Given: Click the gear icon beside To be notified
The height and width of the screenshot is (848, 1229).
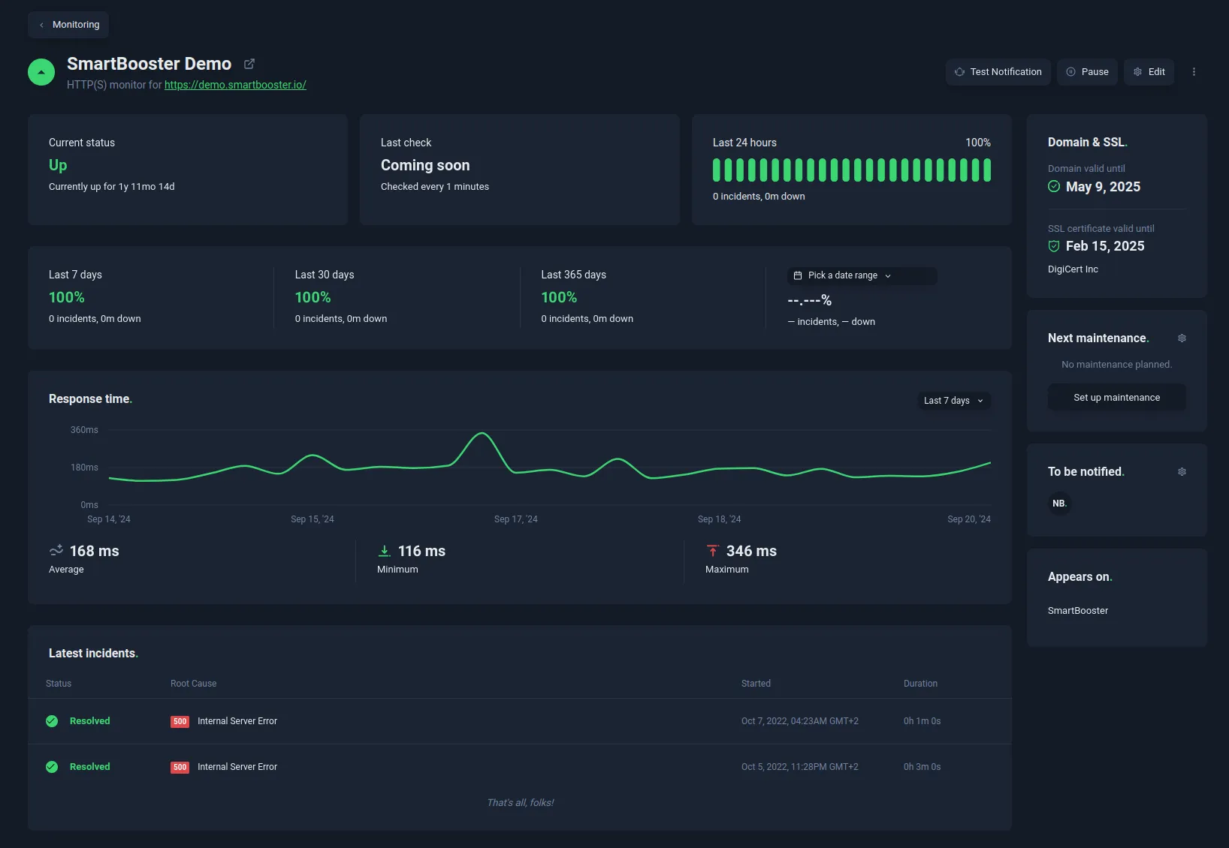Looking at the screenshot, I should [1182, 472].
